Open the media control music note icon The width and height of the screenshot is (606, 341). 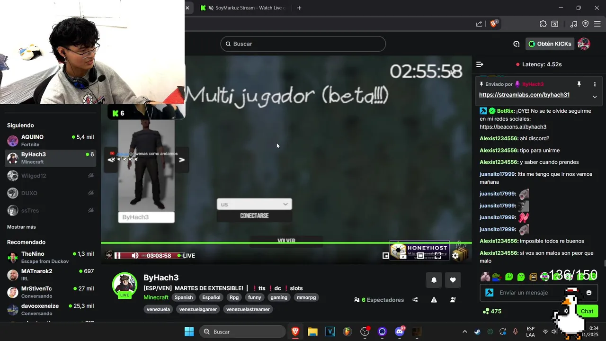tap(573, 24)
